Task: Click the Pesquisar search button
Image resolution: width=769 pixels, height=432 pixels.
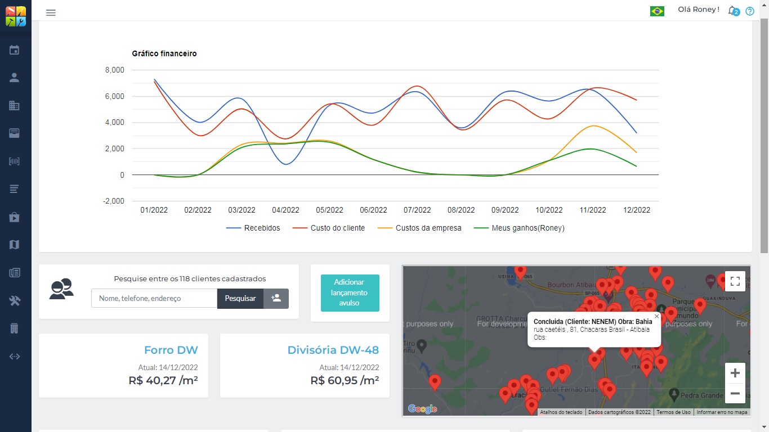Action: [x=240, y=298]
